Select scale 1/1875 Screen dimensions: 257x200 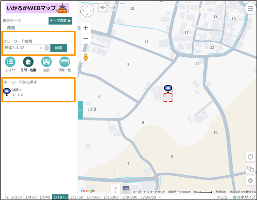tap(60, 197)
